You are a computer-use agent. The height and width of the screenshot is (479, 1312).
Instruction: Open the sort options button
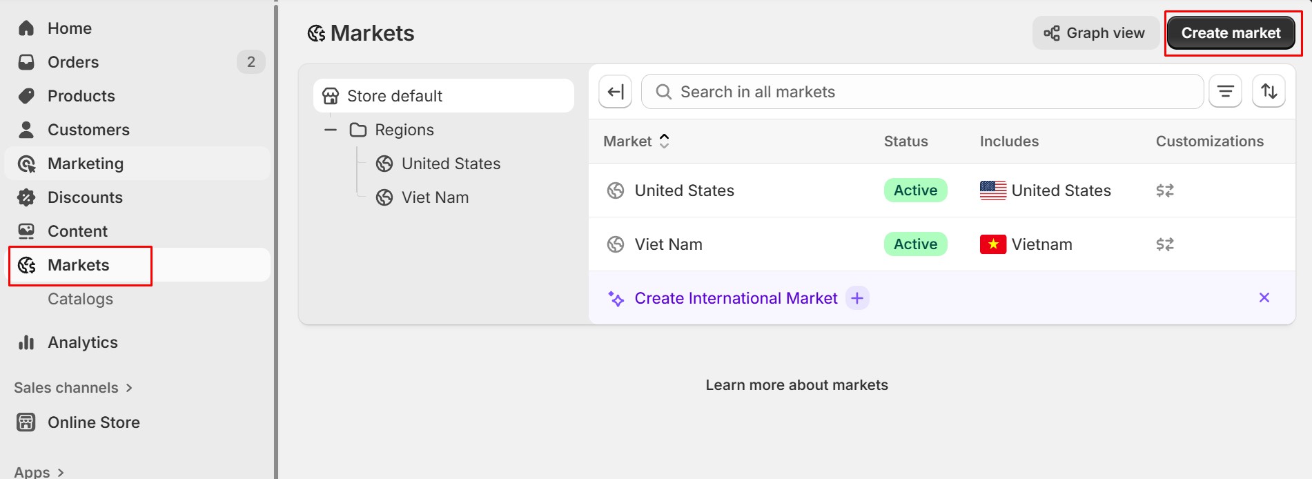click(x=1269, y=91)
